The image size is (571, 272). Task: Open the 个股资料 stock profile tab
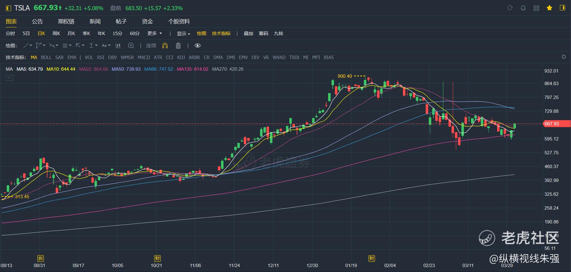click(x=179, y=22)
